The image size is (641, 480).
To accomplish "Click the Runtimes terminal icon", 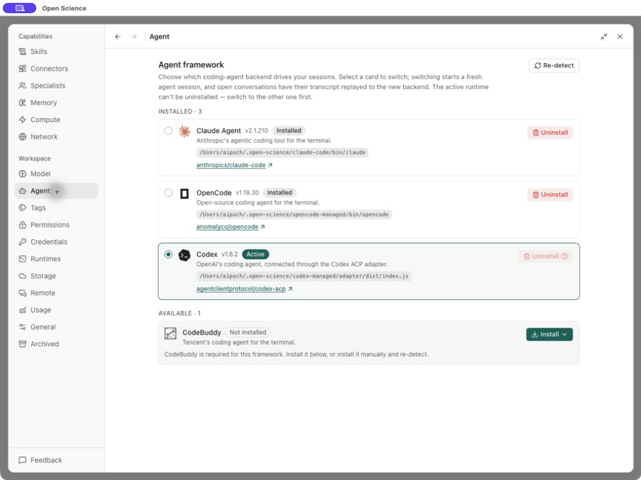I will click(23, 259).
